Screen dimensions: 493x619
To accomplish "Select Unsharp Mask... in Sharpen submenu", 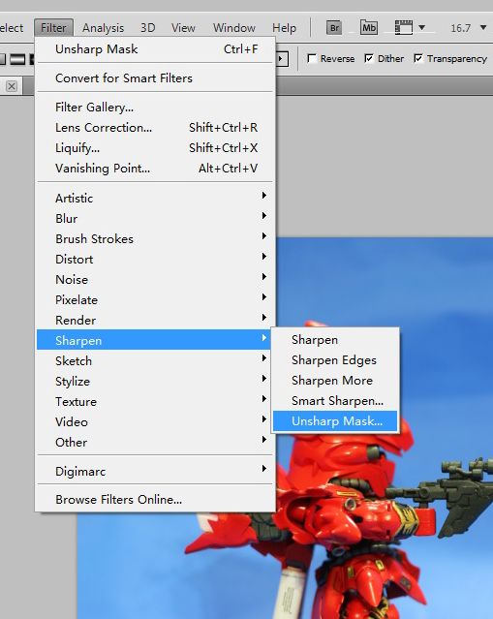I will coord(335,421).
